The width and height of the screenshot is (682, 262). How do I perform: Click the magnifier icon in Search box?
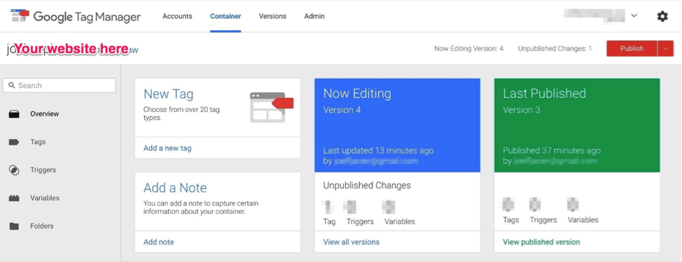pyautogui.click(x=11, y=85)
